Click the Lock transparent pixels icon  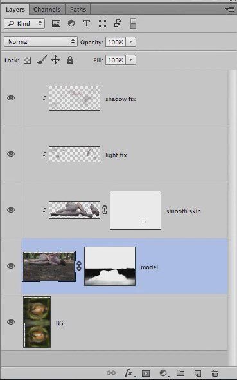[28, 60]
